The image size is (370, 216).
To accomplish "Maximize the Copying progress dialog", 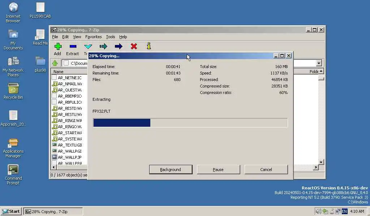I will [282, 56].
